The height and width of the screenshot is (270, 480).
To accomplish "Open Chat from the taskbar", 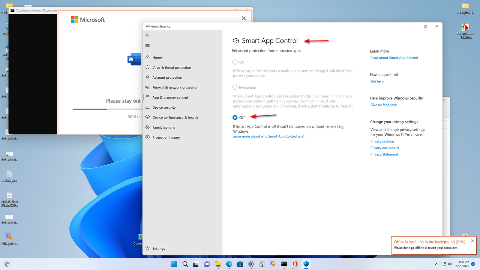I will pyautogui.click(x=207, y=264).
